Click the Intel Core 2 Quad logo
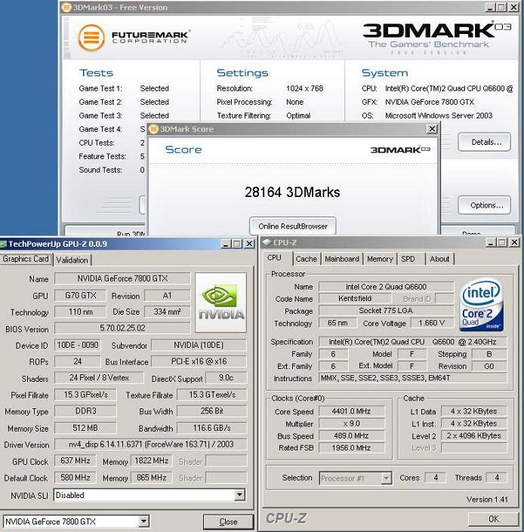524x532 pixels. tap(481, 305)
